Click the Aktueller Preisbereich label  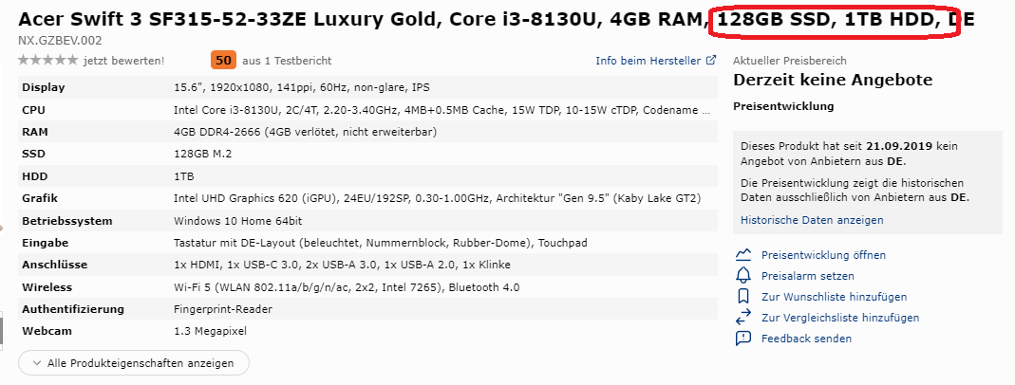(790, 61)
